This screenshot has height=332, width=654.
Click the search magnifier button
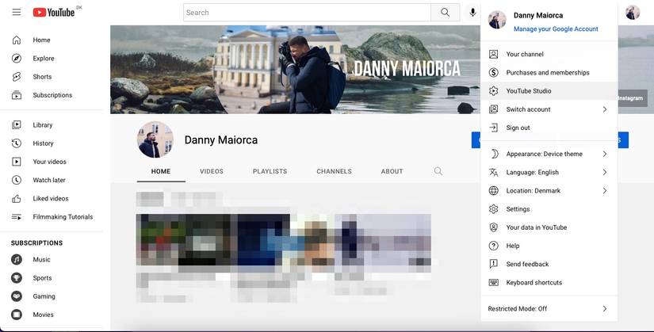click(x=445, y=13)
